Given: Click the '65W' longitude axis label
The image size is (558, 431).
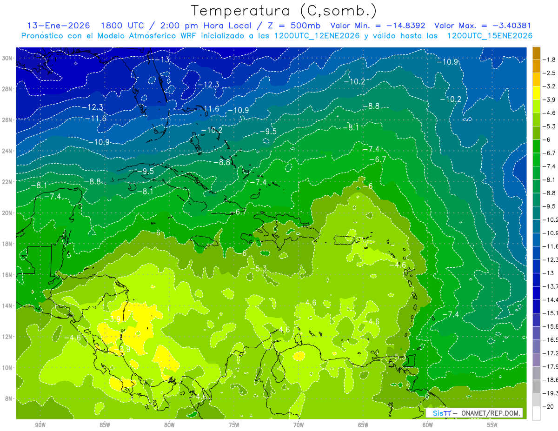Looking at the screenshot, I should [363, 425].
